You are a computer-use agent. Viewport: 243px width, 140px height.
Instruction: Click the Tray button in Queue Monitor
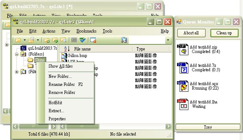(x=208, y=127)
